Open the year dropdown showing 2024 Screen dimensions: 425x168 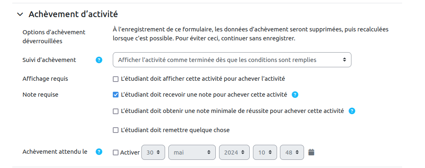tap(234, 153)
